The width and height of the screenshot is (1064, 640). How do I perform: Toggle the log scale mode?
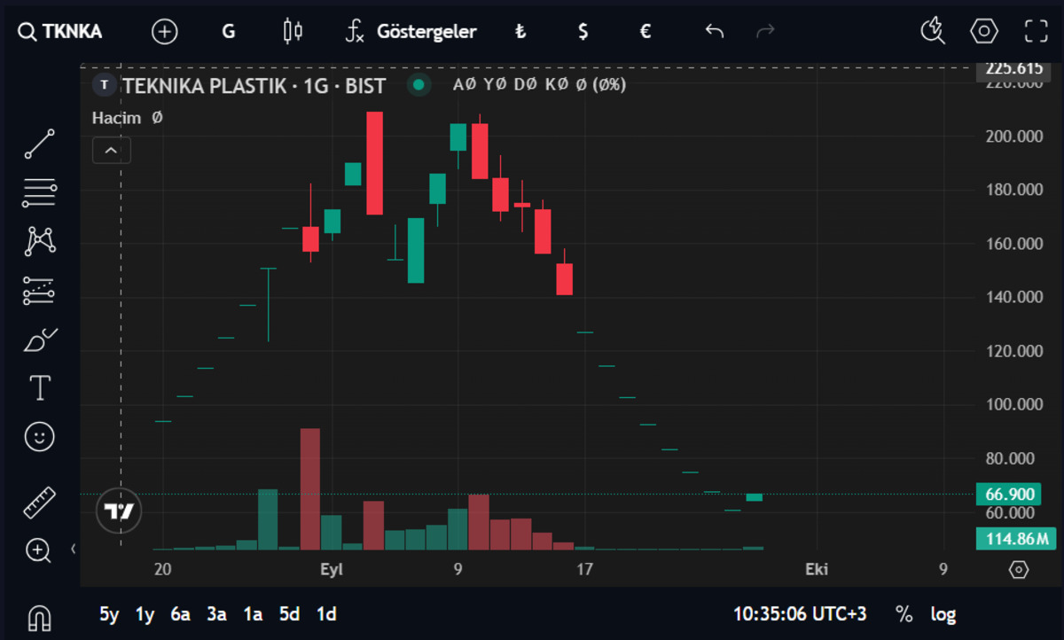[x=943, y=613]
